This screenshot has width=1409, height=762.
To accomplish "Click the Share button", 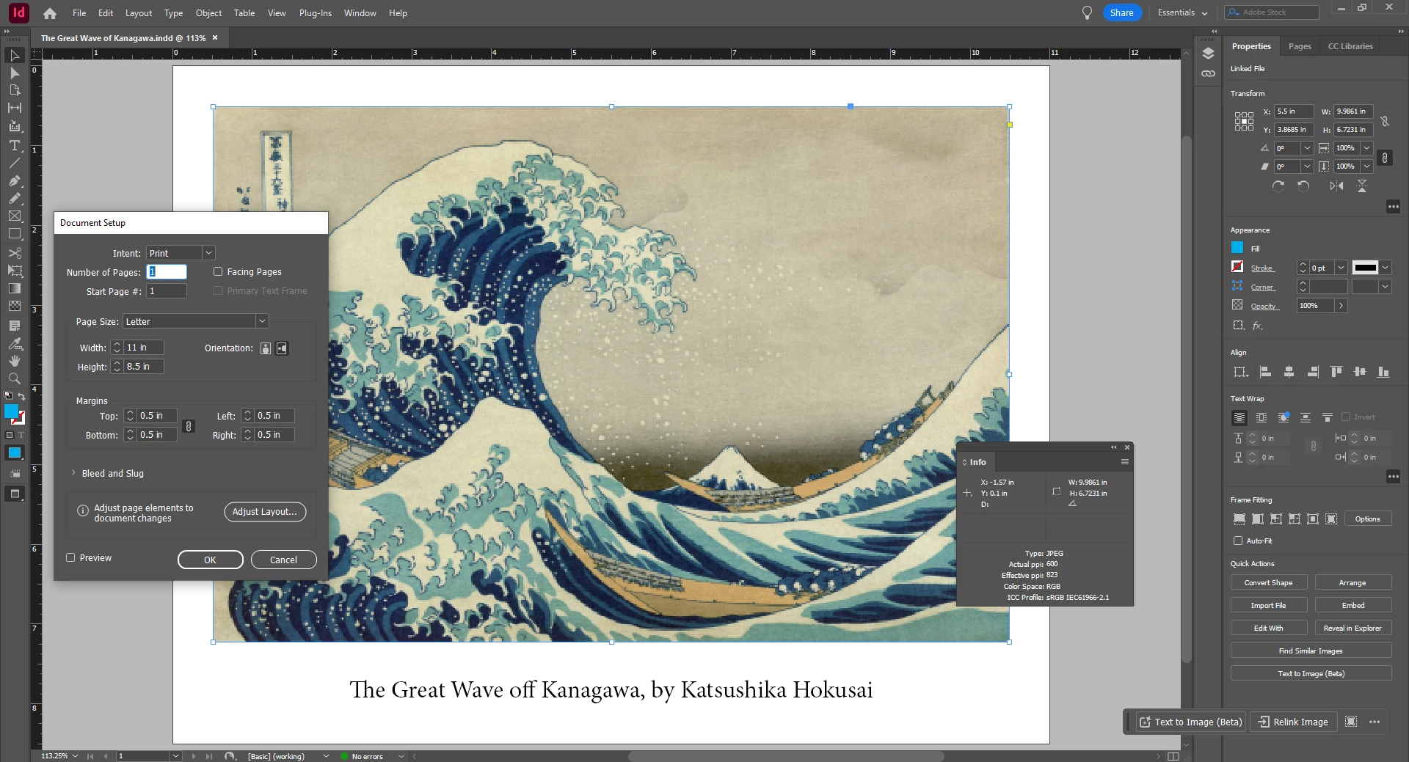I will [1121, 12].
